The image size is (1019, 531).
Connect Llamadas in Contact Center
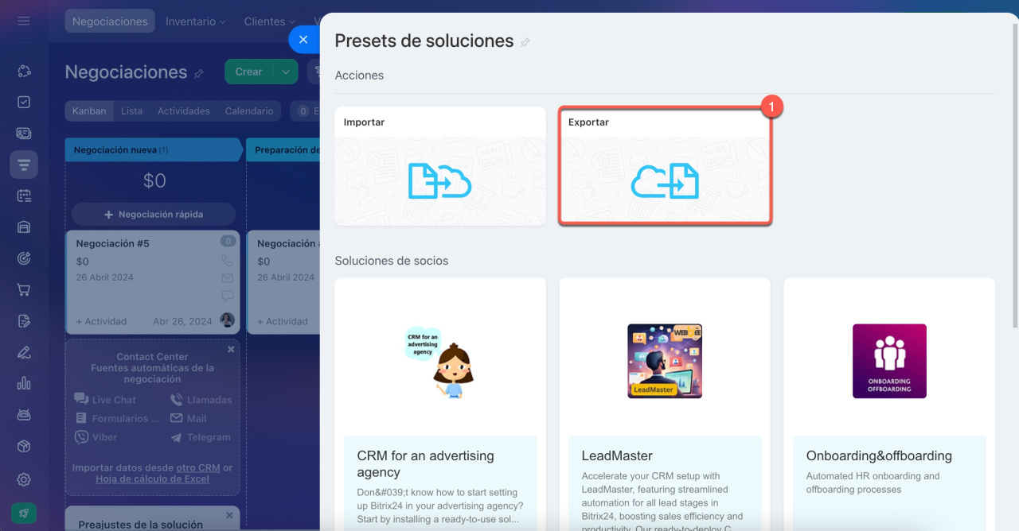point(201,400)
